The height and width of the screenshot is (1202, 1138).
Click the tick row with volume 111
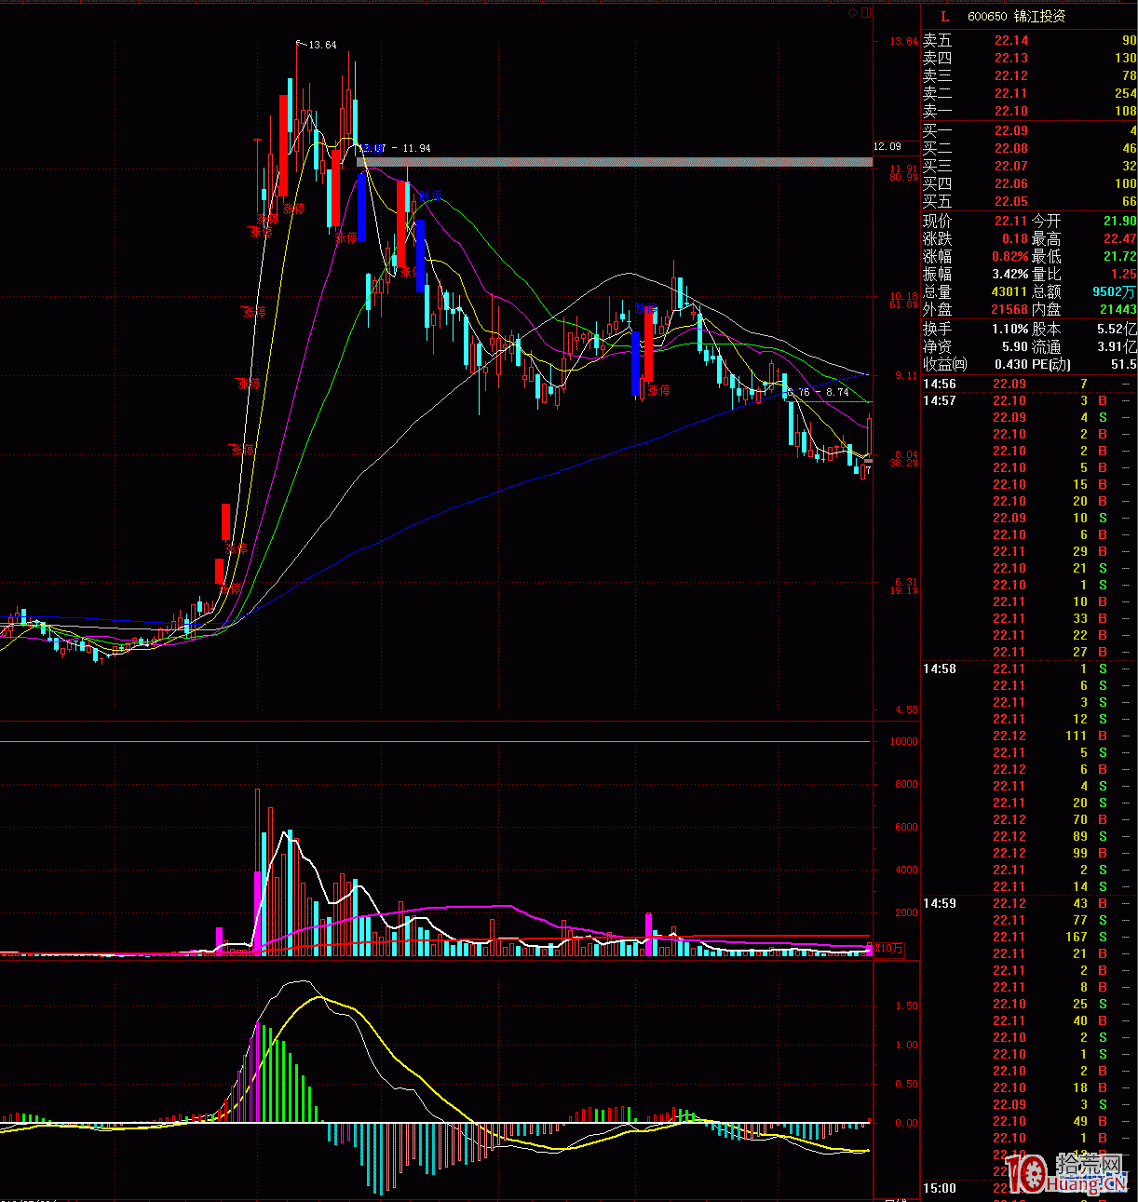(x=1029, y=736)
